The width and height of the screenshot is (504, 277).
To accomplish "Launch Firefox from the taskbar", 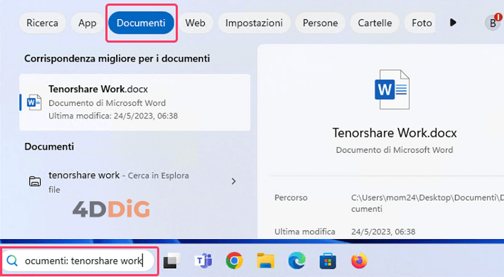I will click(359, 261).
